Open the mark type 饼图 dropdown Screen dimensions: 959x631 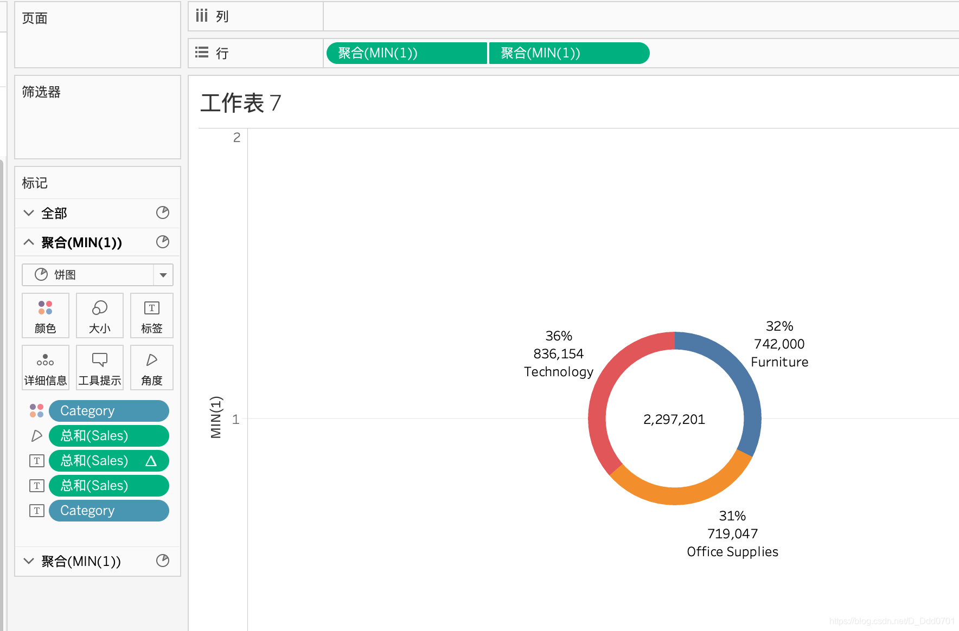click(98, 275)
